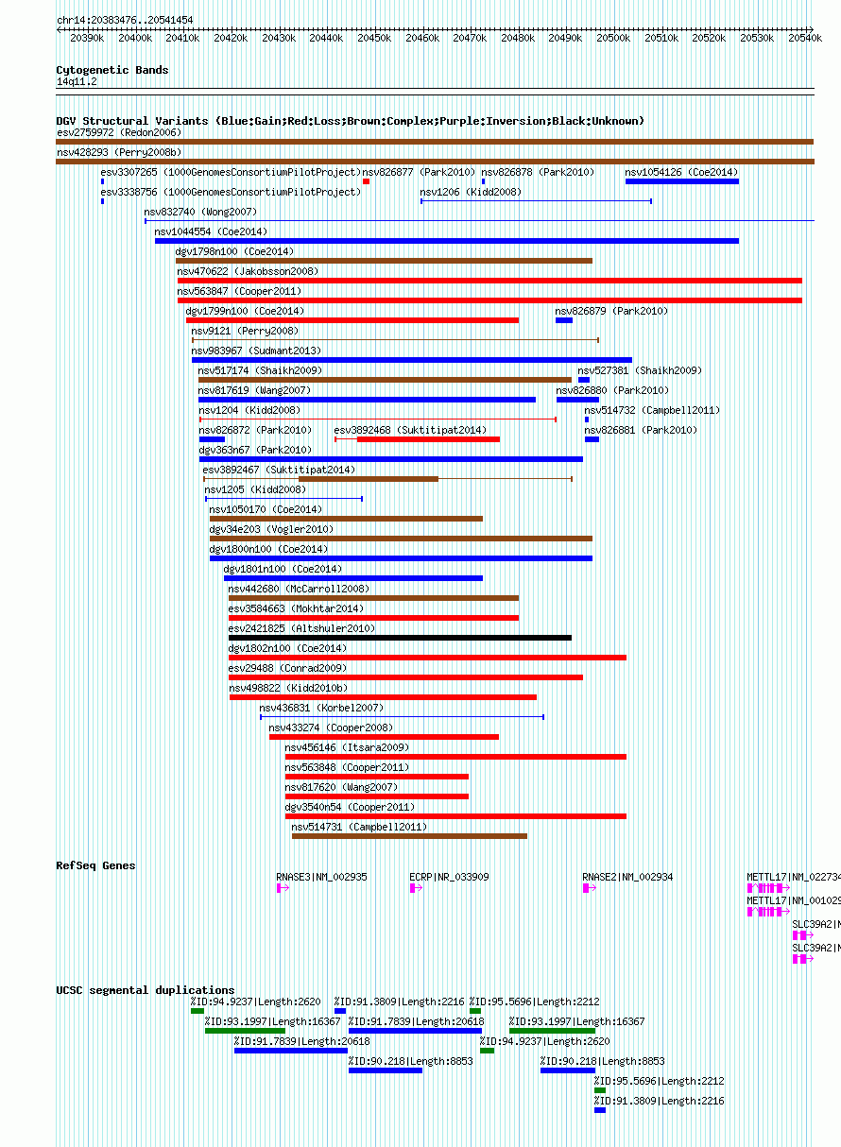Image resolution: width=841 pixels, height=1147 pixels.
Task: Select nsv1204 (Kidd2008) label
Action: 249,410
